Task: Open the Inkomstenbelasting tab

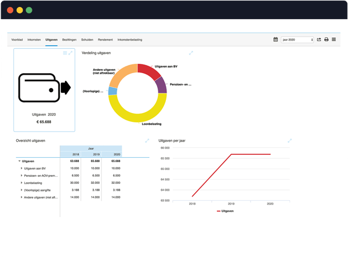Action: [130, 39]
